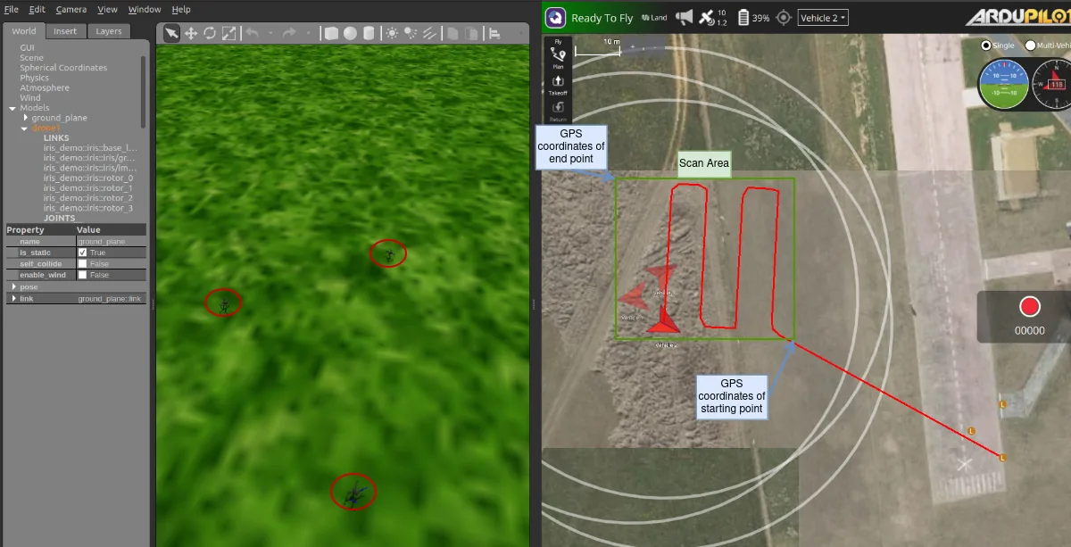Expand the ground_plane tree node

click(x=25, y=118)
